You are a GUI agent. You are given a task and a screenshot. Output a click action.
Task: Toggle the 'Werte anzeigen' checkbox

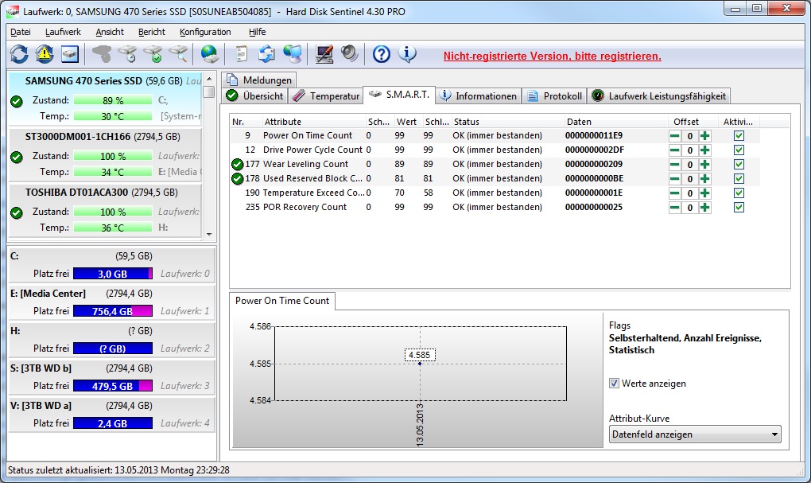click(x=614, y=384)
